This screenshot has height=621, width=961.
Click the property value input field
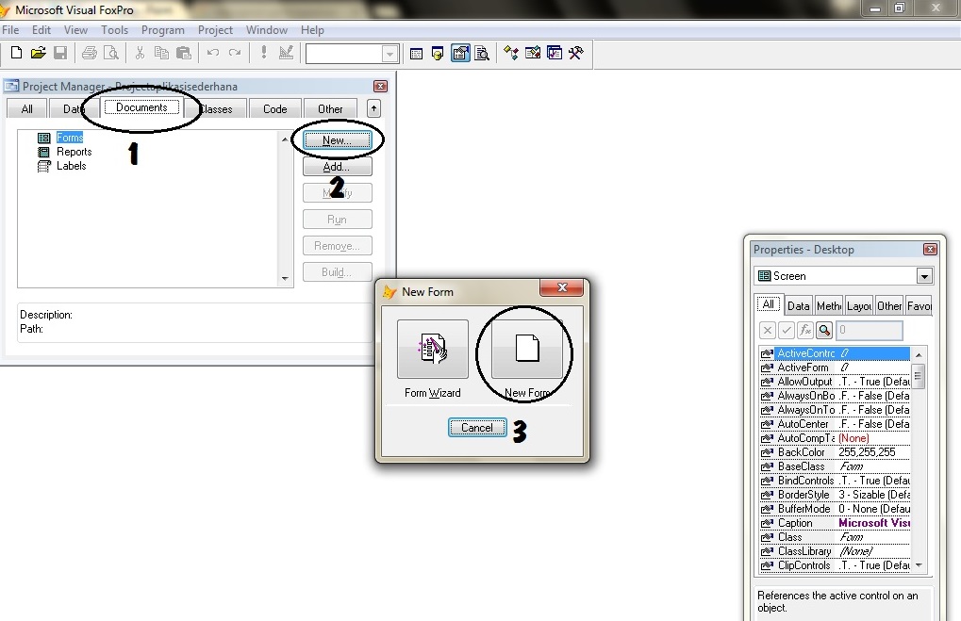(869, 331)
